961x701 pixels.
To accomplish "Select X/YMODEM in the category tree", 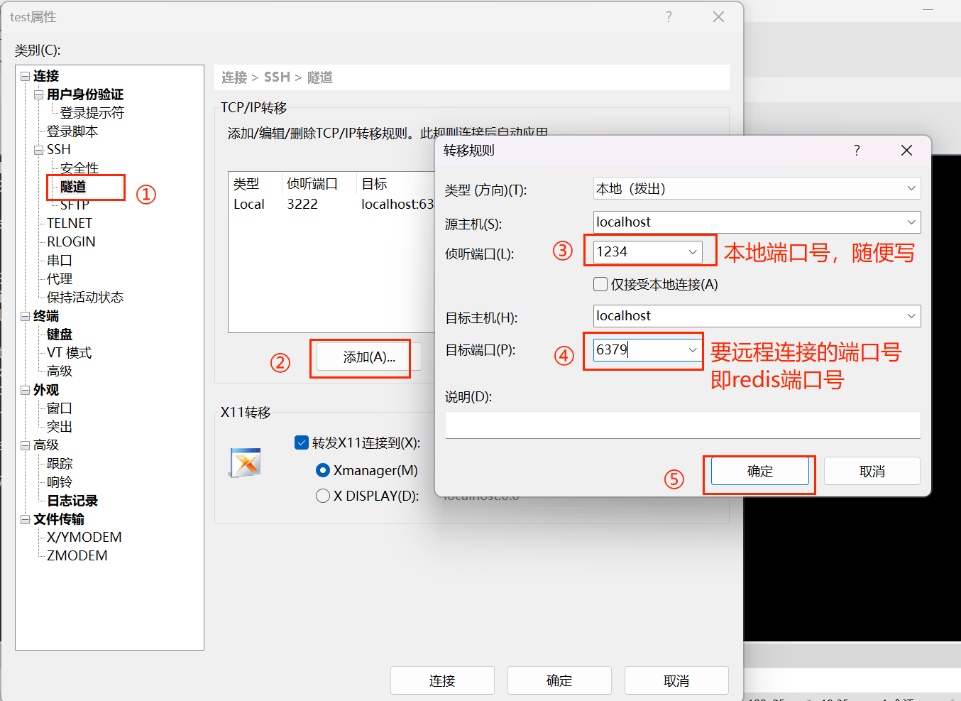I will click(x=84, y=538).
